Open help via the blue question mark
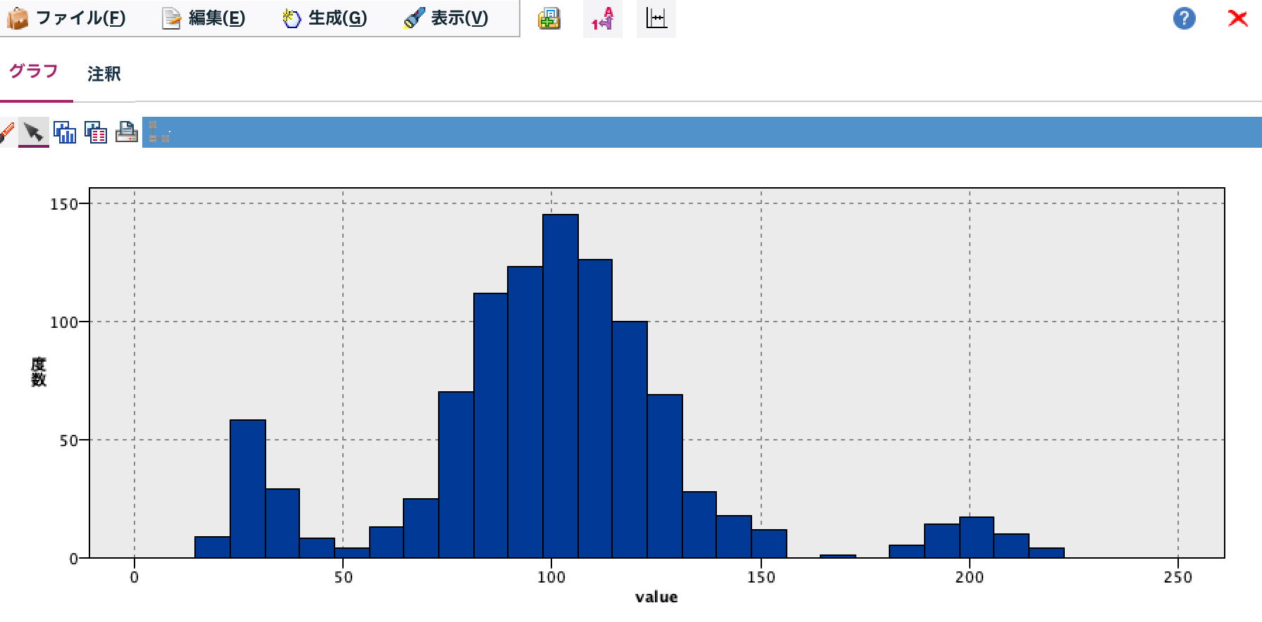 [x=1185, y=18]
